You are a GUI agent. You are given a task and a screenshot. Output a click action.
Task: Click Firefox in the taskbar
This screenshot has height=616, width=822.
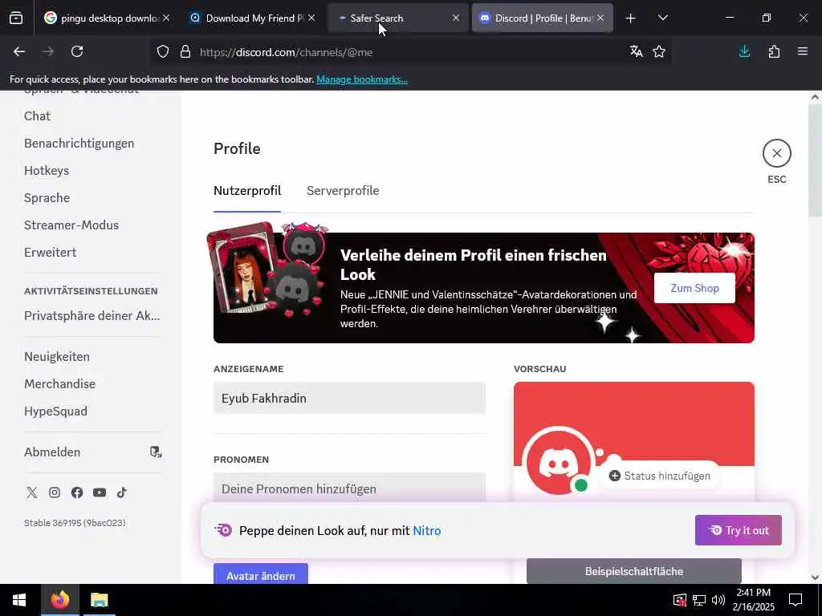coord(59,600)
